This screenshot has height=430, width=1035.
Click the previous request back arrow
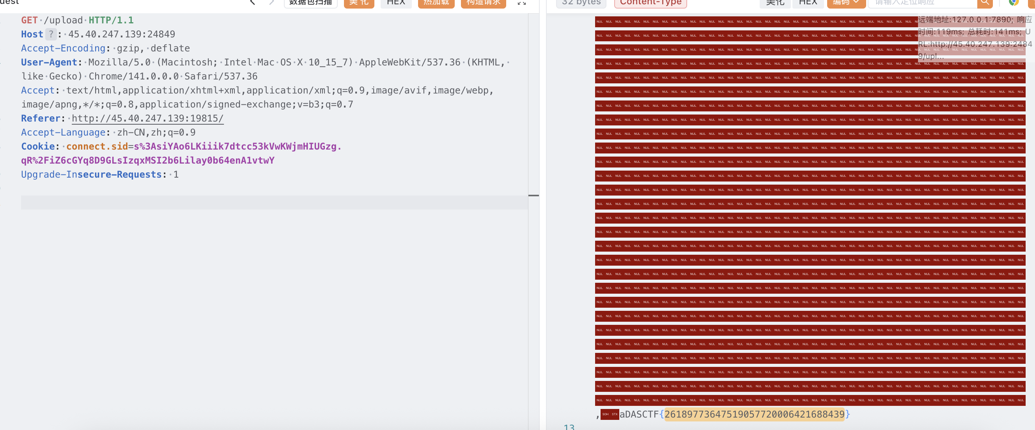click(x=252, y=2)
